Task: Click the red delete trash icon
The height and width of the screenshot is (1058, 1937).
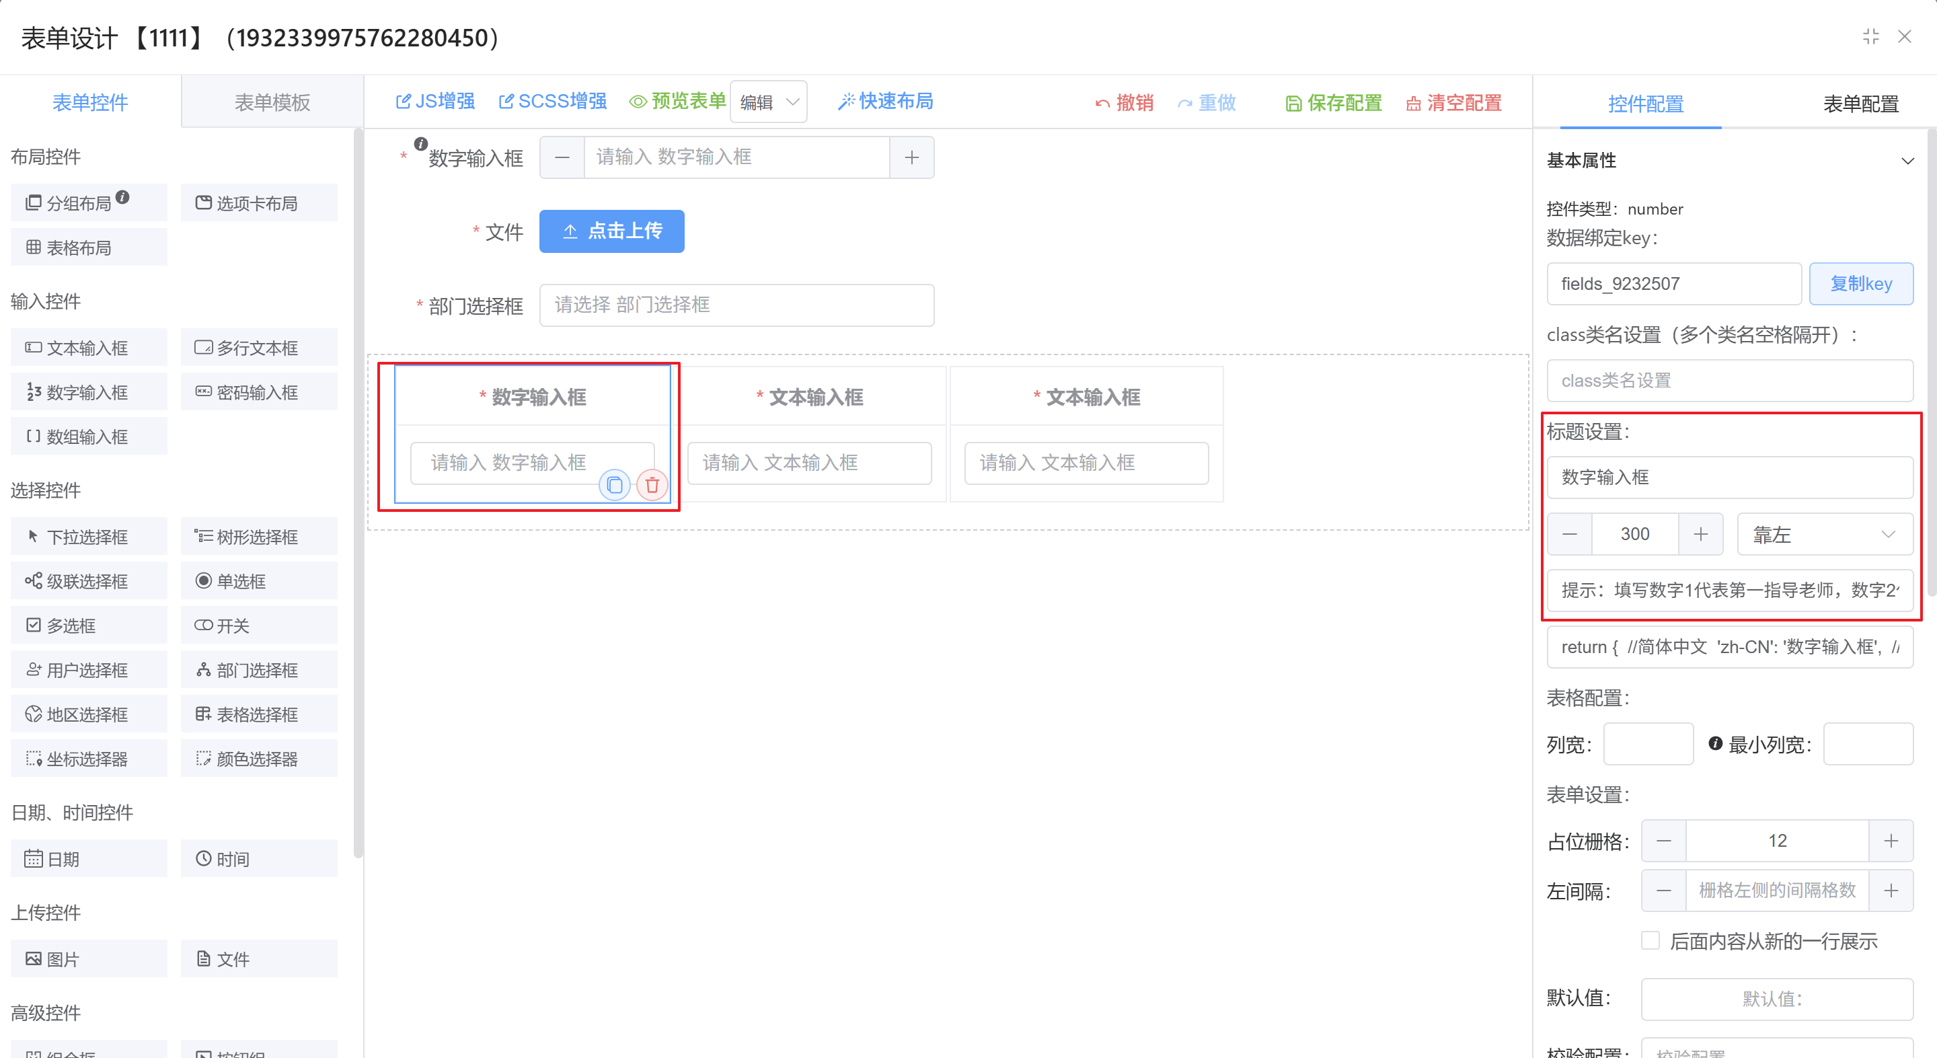Action: pos(651,485)
